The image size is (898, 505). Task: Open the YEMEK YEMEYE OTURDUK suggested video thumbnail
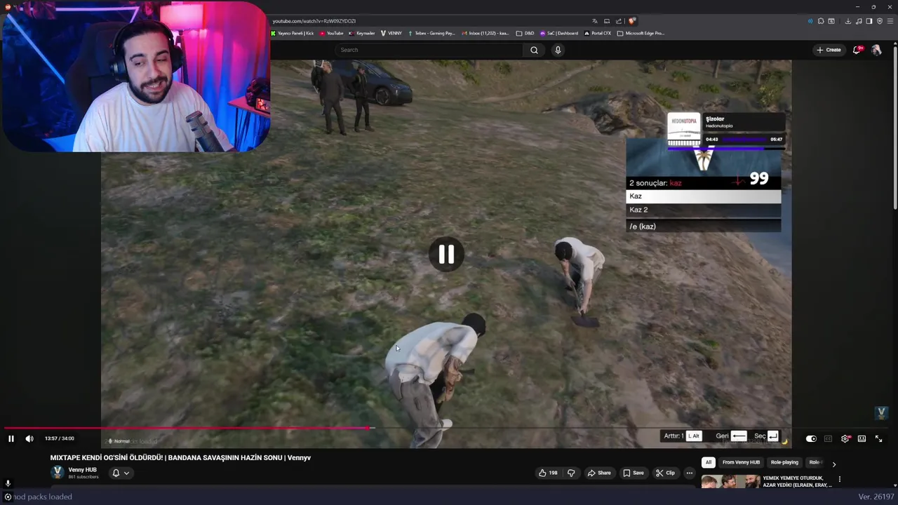(730, 481)
